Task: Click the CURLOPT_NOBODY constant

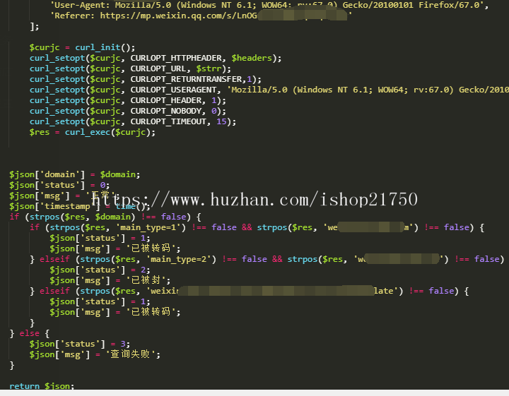Action: pyautogui.click(x=166, y=111)
